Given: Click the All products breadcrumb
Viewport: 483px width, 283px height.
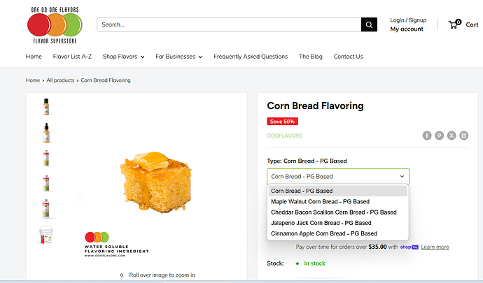Looking at the screenshot, I should [60, 80].
